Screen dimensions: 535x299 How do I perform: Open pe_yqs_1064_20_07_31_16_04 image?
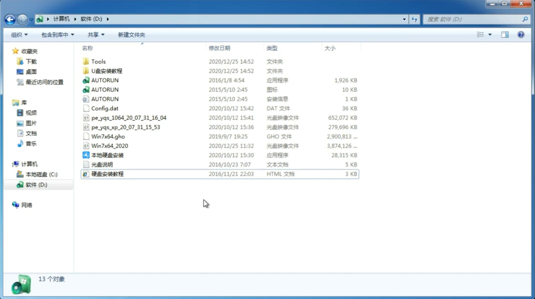click(x=129, y=118)
